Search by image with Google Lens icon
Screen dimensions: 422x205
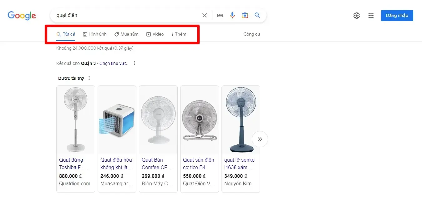point(245,15)
